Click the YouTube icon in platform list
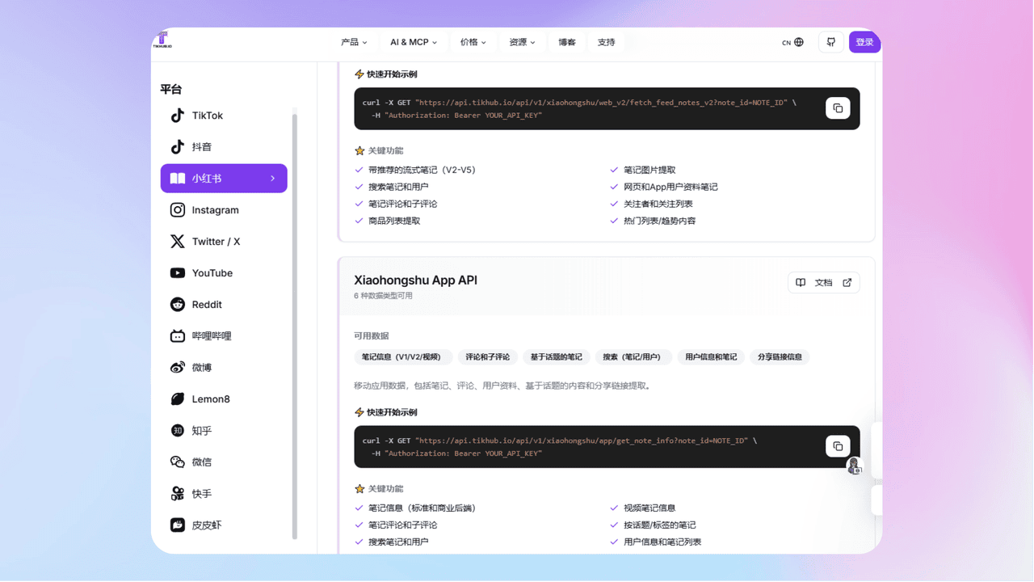 tap(178, 273)
